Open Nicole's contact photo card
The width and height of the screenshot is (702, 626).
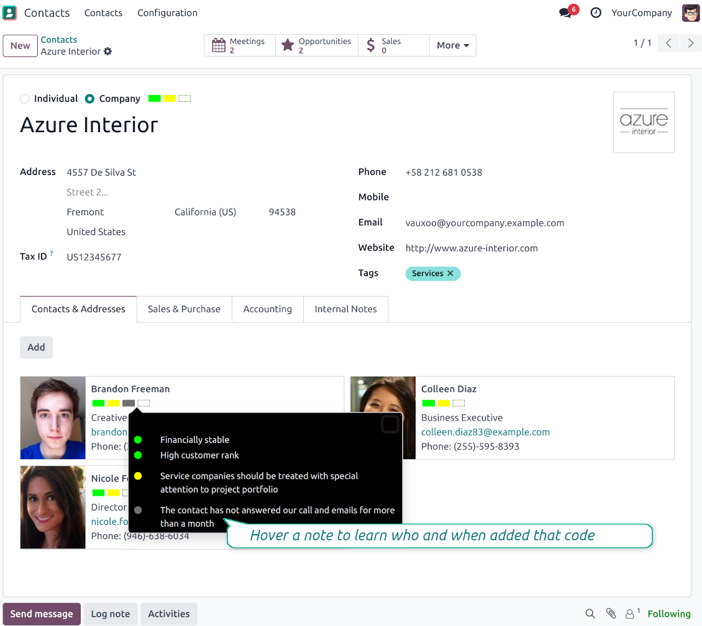[x=53, y=507]
